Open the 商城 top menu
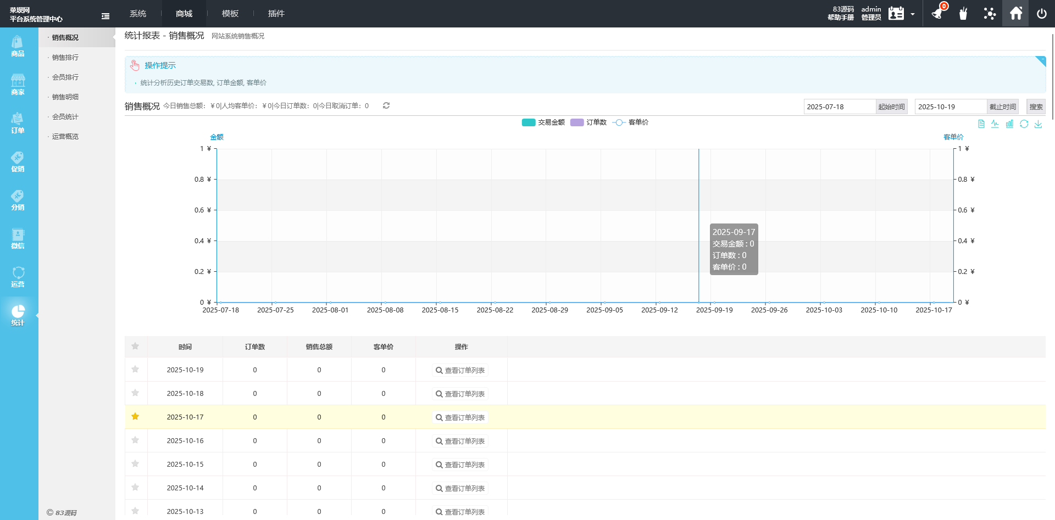The image size is (1055, 520). 184,13
